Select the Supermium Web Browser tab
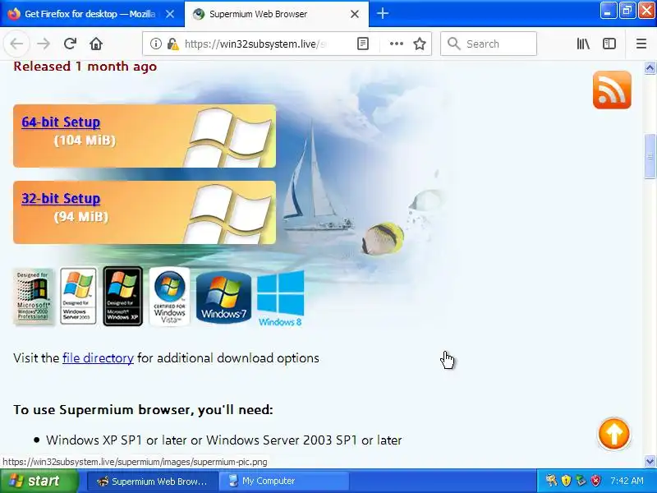This screenshot has width=657, height=493. (277, 14)
